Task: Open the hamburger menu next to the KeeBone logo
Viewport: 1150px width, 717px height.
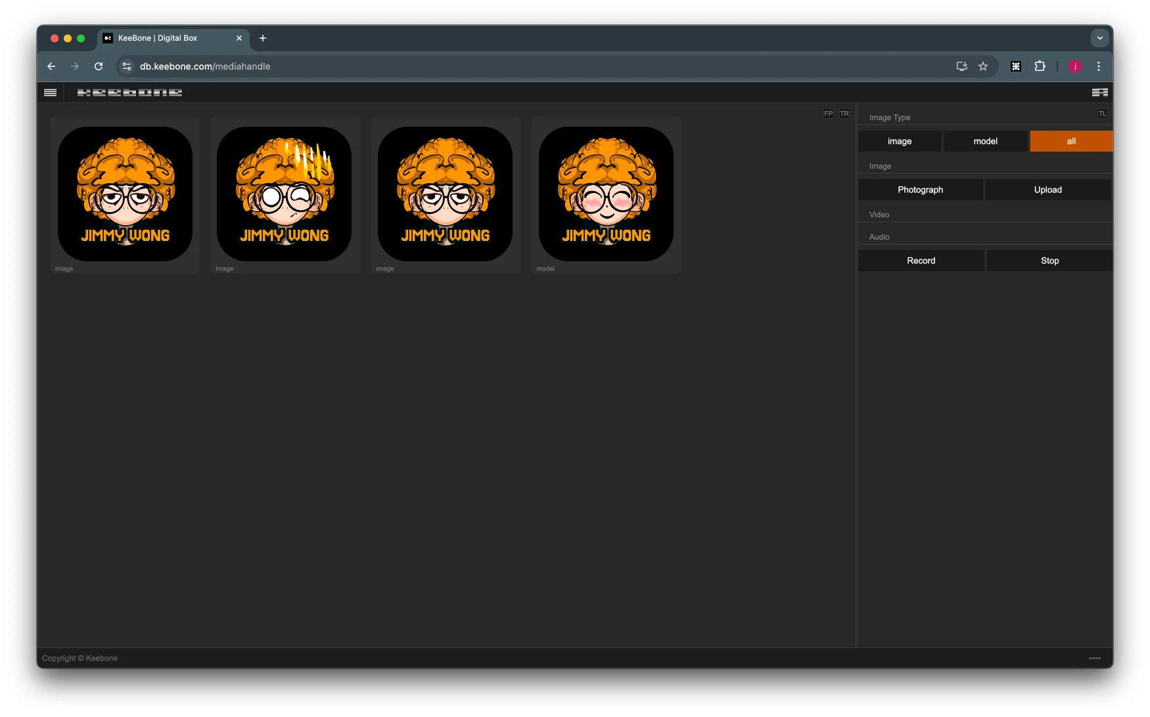Action: click(x=50, y=93)
